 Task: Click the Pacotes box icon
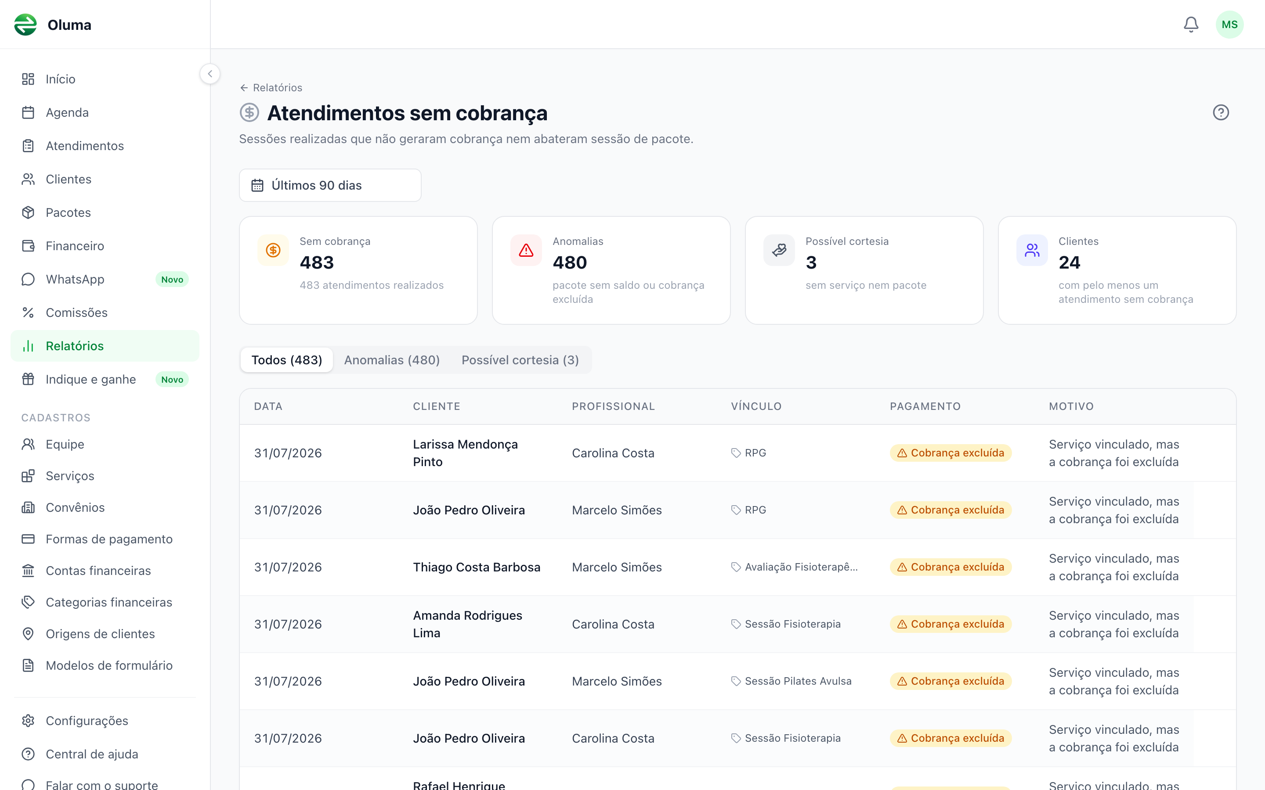[28, 213]
